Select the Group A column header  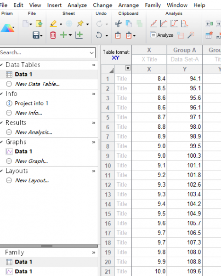coord(185,50)
